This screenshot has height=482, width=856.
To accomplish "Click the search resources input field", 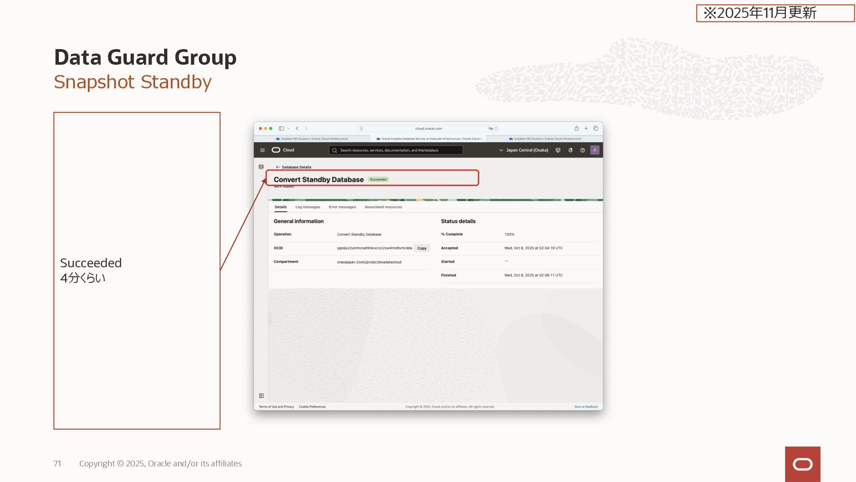I will 395,150.
